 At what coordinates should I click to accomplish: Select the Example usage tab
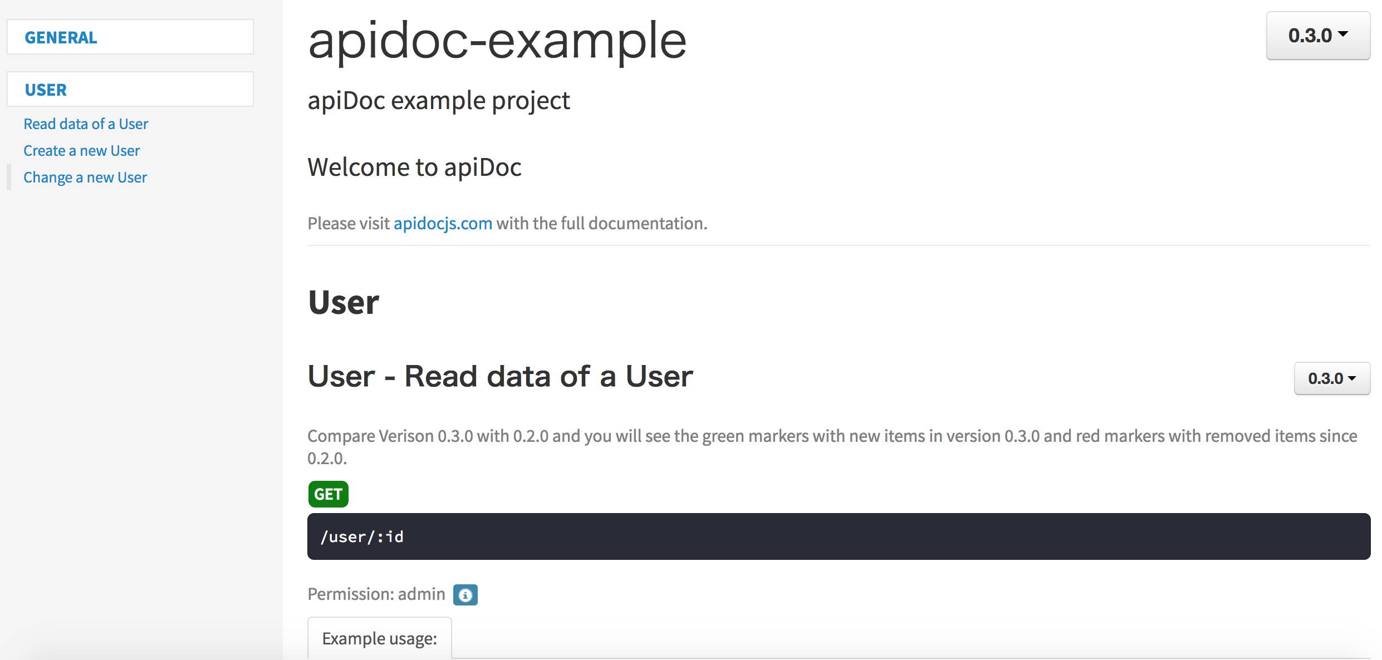click(379, 638)
